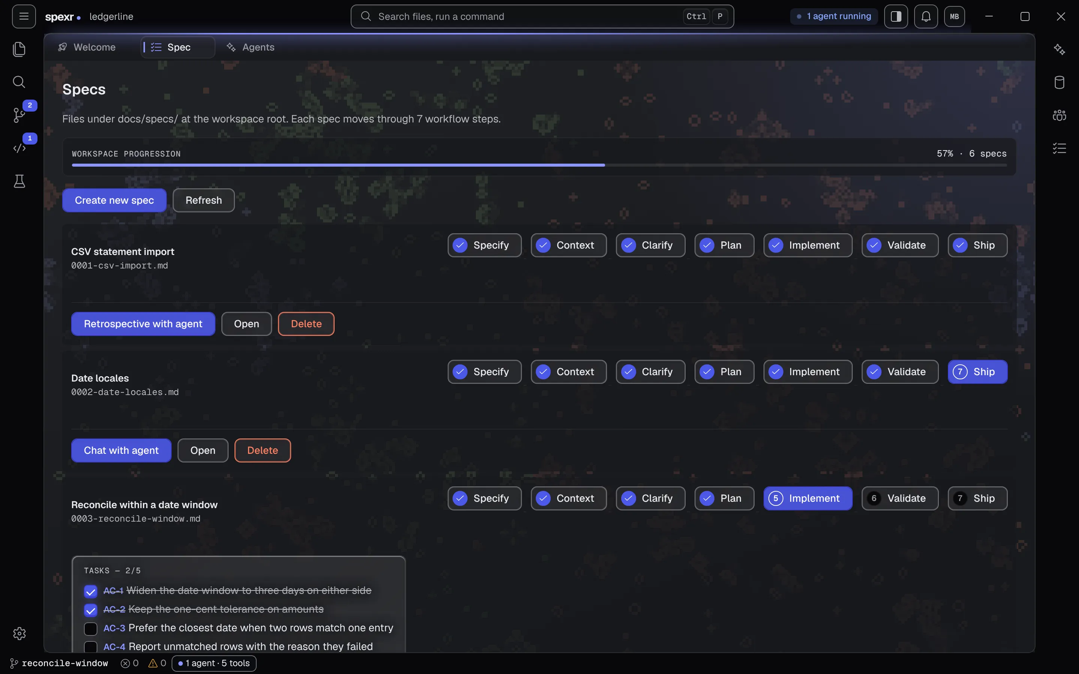Click Ship step for CSV statement import

pos(977,245)
